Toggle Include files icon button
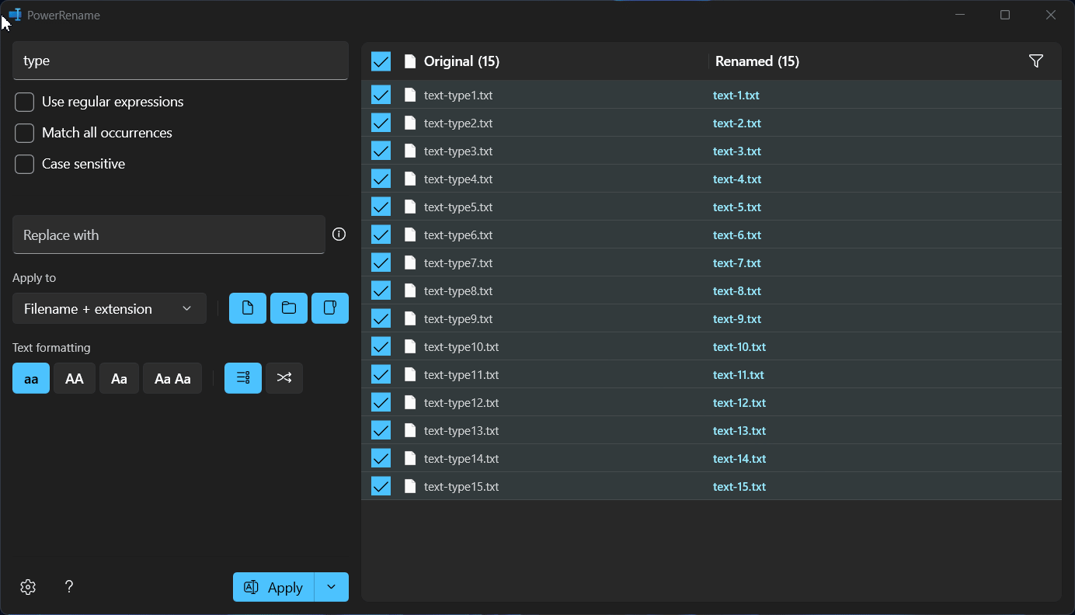1075x615 pixels. click(x=248, y=308)
